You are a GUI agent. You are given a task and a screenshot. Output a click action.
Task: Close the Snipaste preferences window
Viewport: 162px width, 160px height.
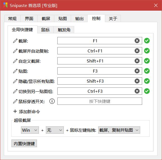156,5
